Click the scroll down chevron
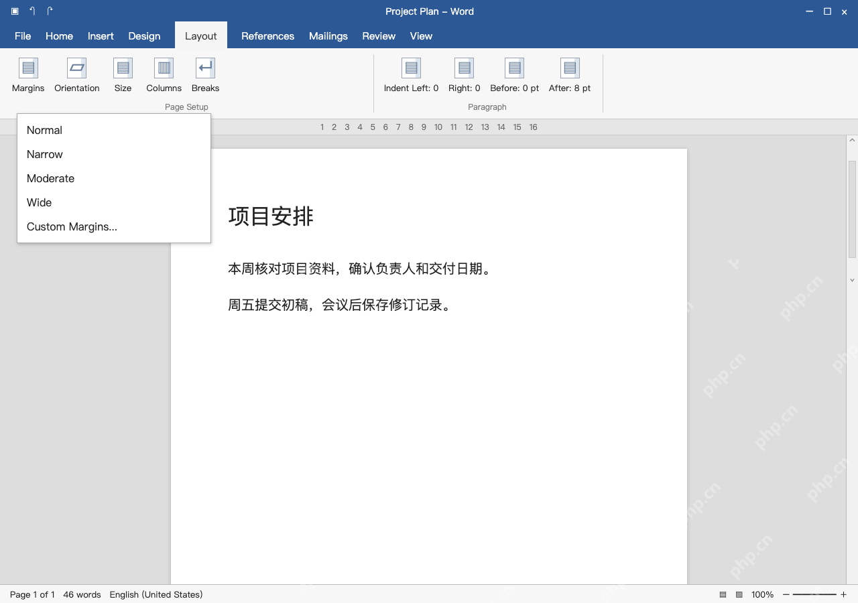Viewport: 858px width, 603px height. (853, 280)
